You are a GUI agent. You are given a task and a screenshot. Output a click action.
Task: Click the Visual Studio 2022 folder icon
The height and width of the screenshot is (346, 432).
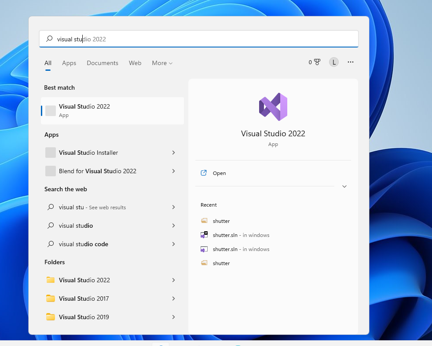click(51, 280)
